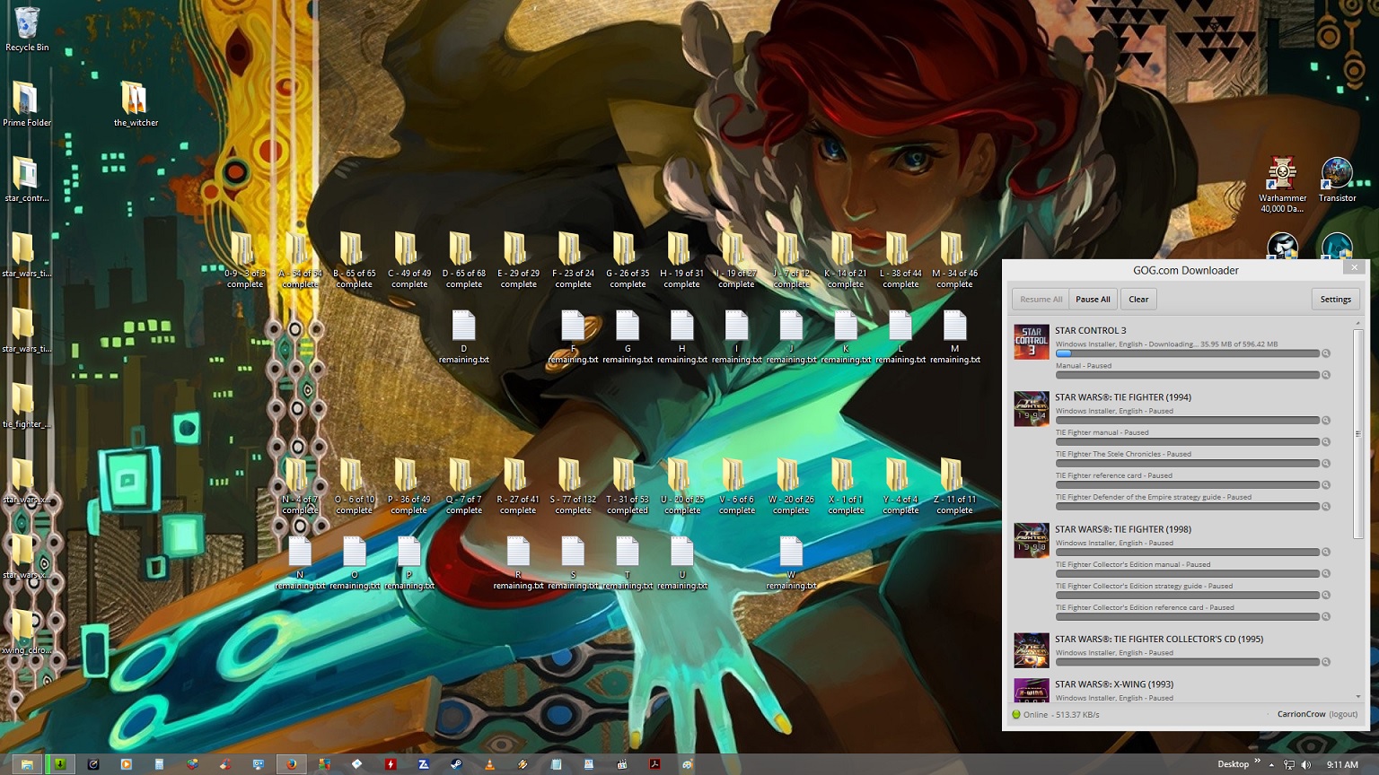Select the 'Z - 11 of 11 complete' folder
This screenshot has width=1379, height=775.
[x=954, y=486]
